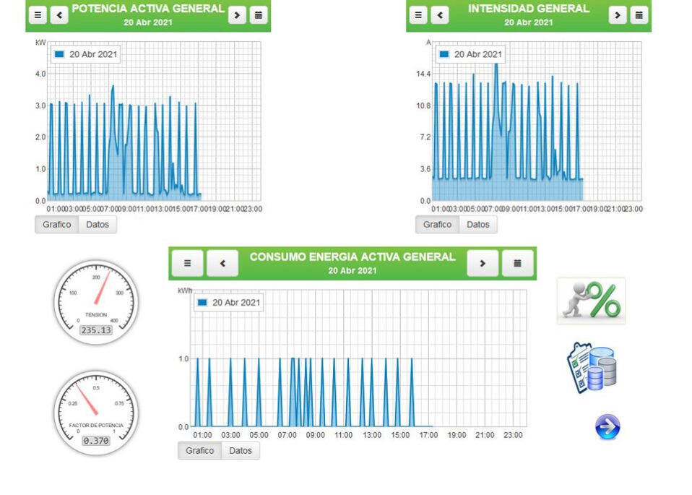This screenshot has width=692, height=495.
Task: Advance one day in Consumo Energia chart
Action: 483,264
